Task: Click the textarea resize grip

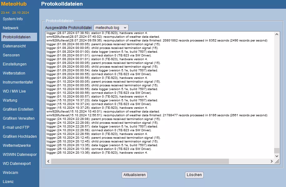Action: [277, 161]
